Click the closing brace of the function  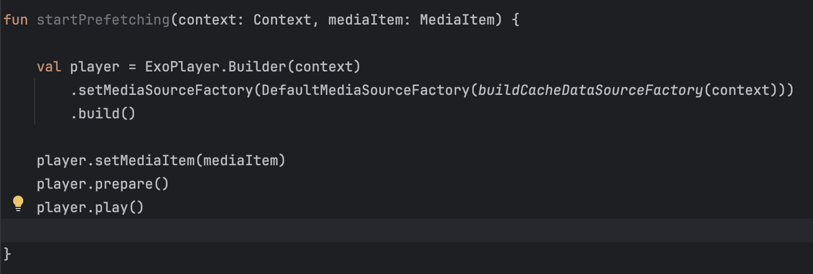pos(7,254)
